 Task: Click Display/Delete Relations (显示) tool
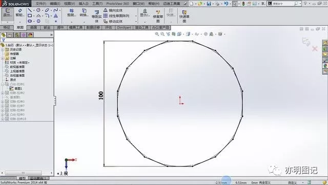tap(145, 13)
